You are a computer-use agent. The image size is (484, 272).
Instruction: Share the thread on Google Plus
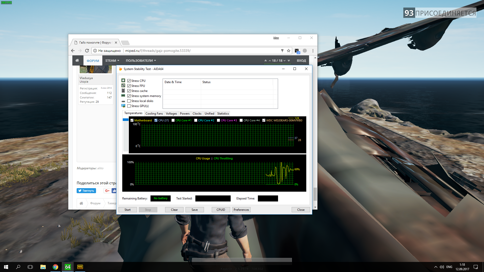[x=107, y=191]
